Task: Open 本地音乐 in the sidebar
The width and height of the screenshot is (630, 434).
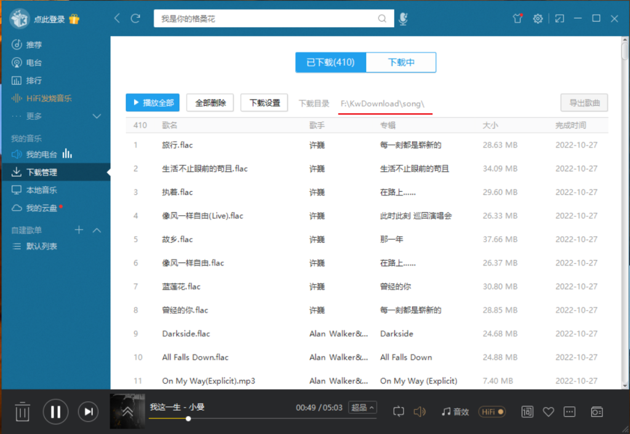Action: pyautogui.click(x=41, y=191)
